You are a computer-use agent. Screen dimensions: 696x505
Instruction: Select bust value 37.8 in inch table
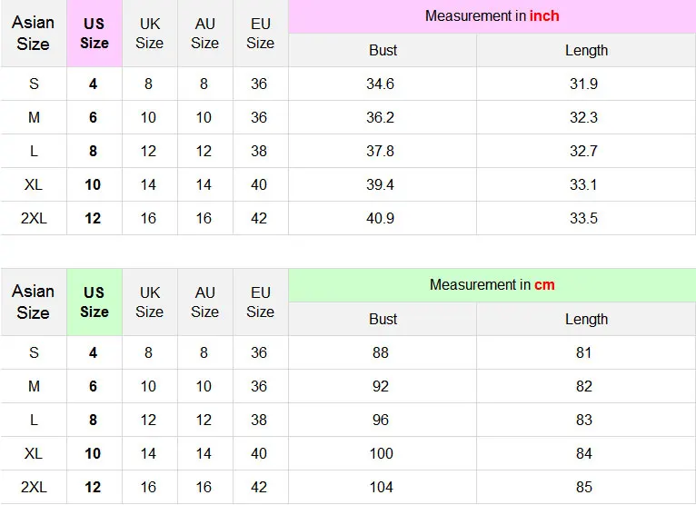pyautogui.click(x=380, y=151)
